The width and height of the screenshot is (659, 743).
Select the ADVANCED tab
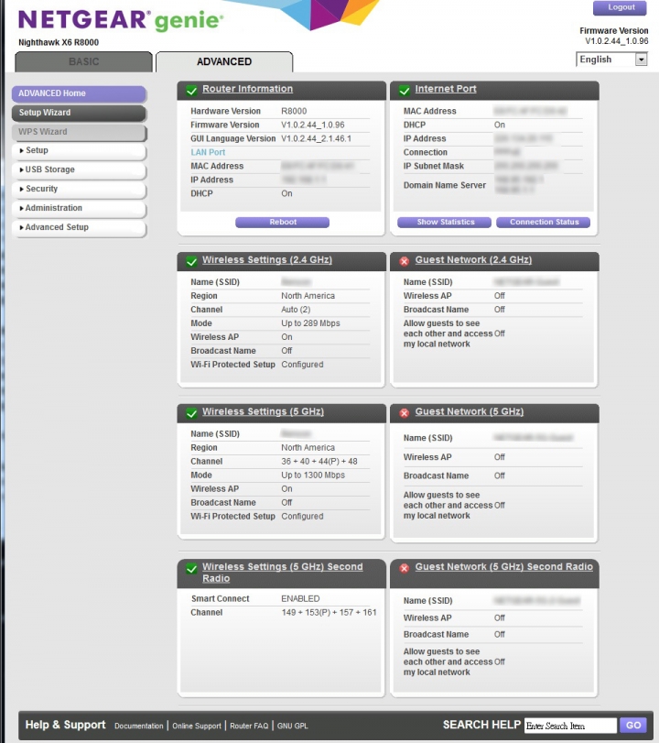pos(224,62)
